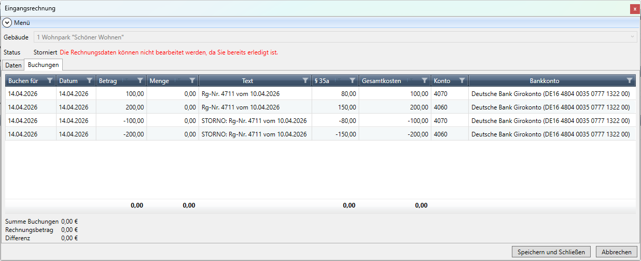Sort by Gesamtkosten column header
The width and height of the screenshot is (641, 261).
[x=382, y=81]
